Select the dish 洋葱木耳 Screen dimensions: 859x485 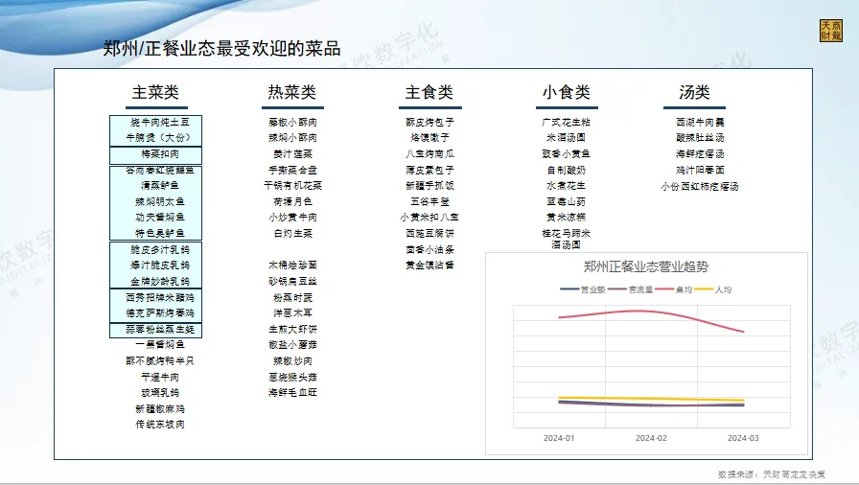(x=292, y=313)
